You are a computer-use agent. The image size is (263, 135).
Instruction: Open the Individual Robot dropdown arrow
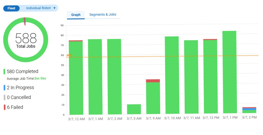(x=54, y=8)
